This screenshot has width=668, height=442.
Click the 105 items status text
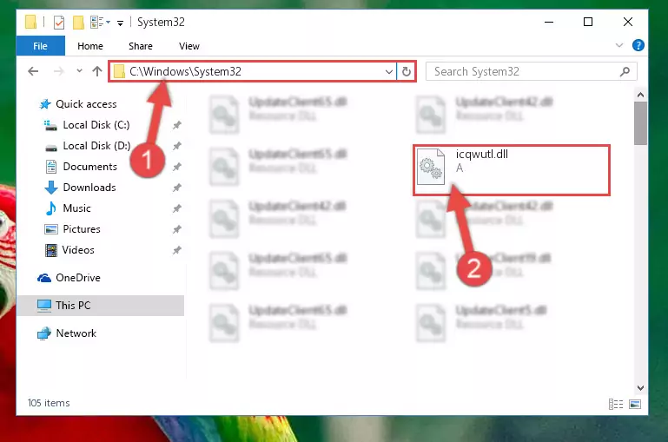[49, 403]
